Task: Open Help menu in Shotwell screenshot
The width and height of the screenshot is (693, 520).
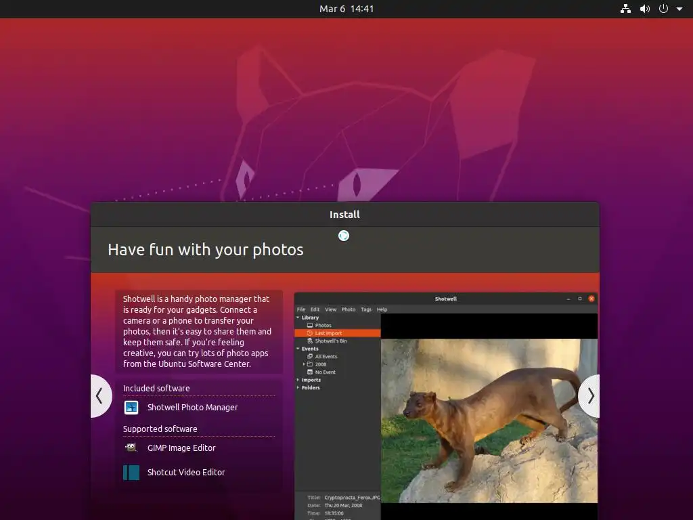Action: click(382, 309)
